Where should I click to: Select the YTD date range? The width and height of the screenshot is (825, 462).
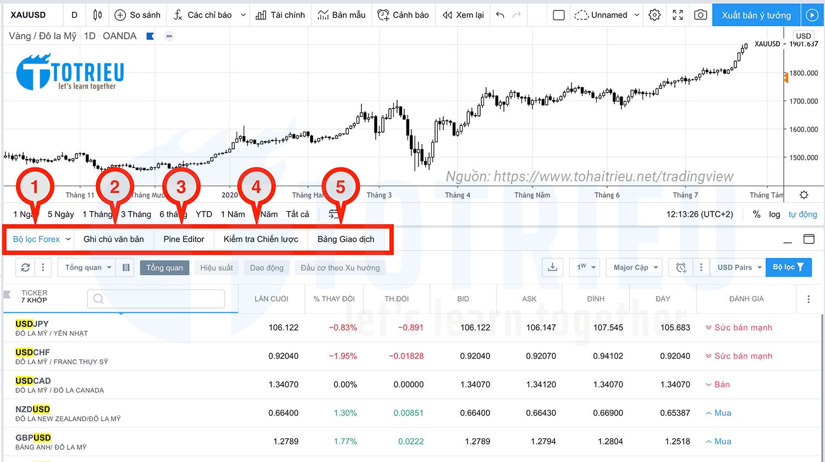click(x=204, y=214)
